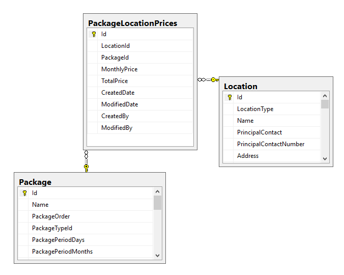Click the scrollbar thumb in the Location table
This screenshot has height=275, width=344.
click(x=325, y=104)
